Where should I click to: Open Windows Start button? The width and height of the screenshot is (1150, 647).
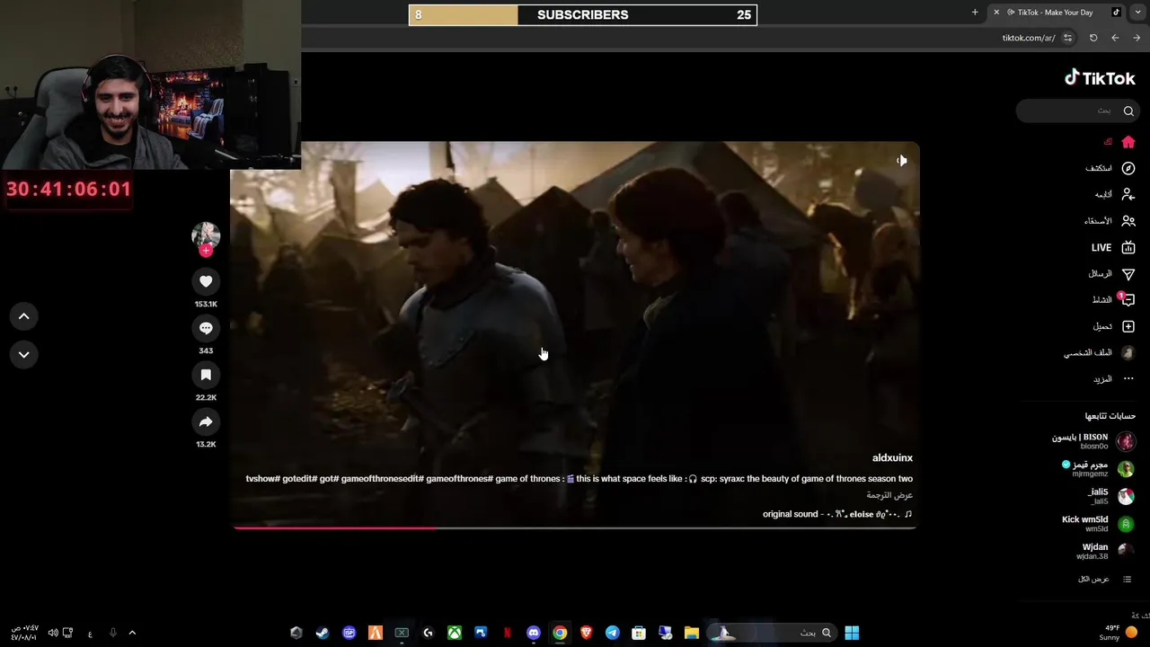pos(852,633)
